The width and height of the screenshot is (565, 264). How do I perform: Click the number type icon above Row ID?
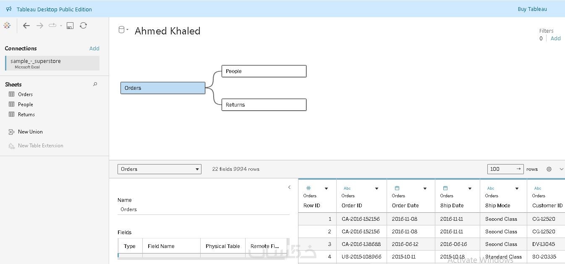[x=309, y=188]
